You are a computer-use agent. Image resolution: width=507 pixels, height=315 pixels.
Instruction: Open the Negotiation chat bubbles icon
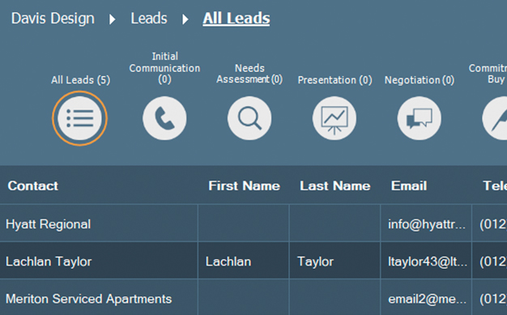(x=419, y=118)
